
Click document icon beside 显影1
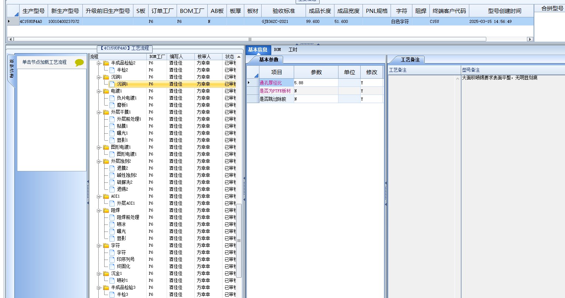click(x=112, y=140)
